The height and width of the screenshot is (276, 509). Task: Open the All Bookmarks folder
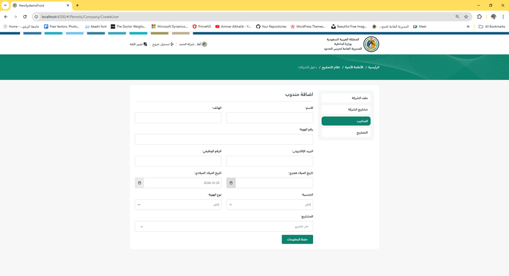(x=492, y=27)
